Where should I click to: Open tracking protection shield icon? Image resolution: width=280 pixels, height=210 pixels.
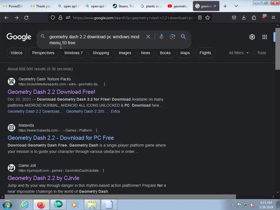(53, 18)
